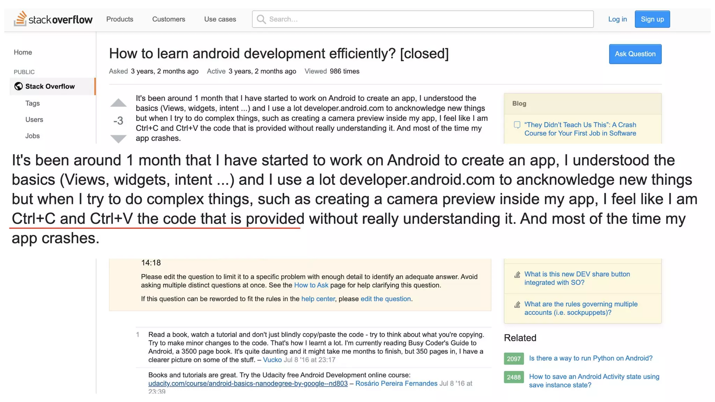Image resolution: width=715 pixels, height=402 pixels.
Task: Open Users in left sidebar
Action: 34,120
